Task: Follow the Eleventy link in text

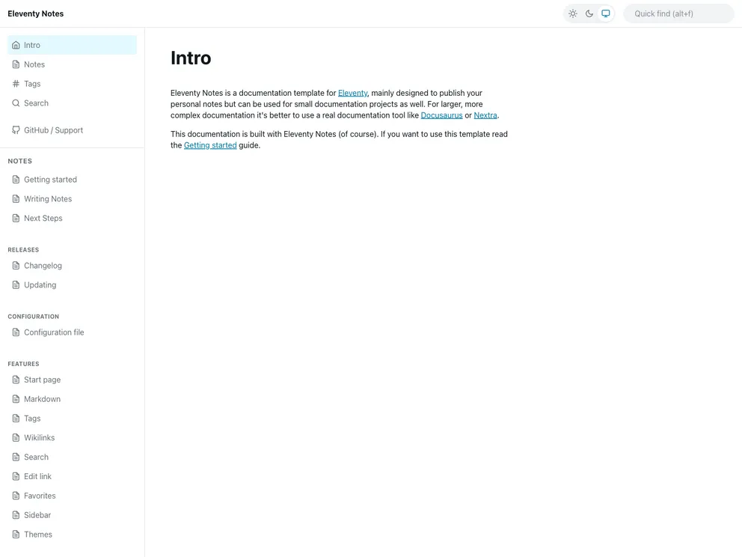Action: [x=352, y=94]
